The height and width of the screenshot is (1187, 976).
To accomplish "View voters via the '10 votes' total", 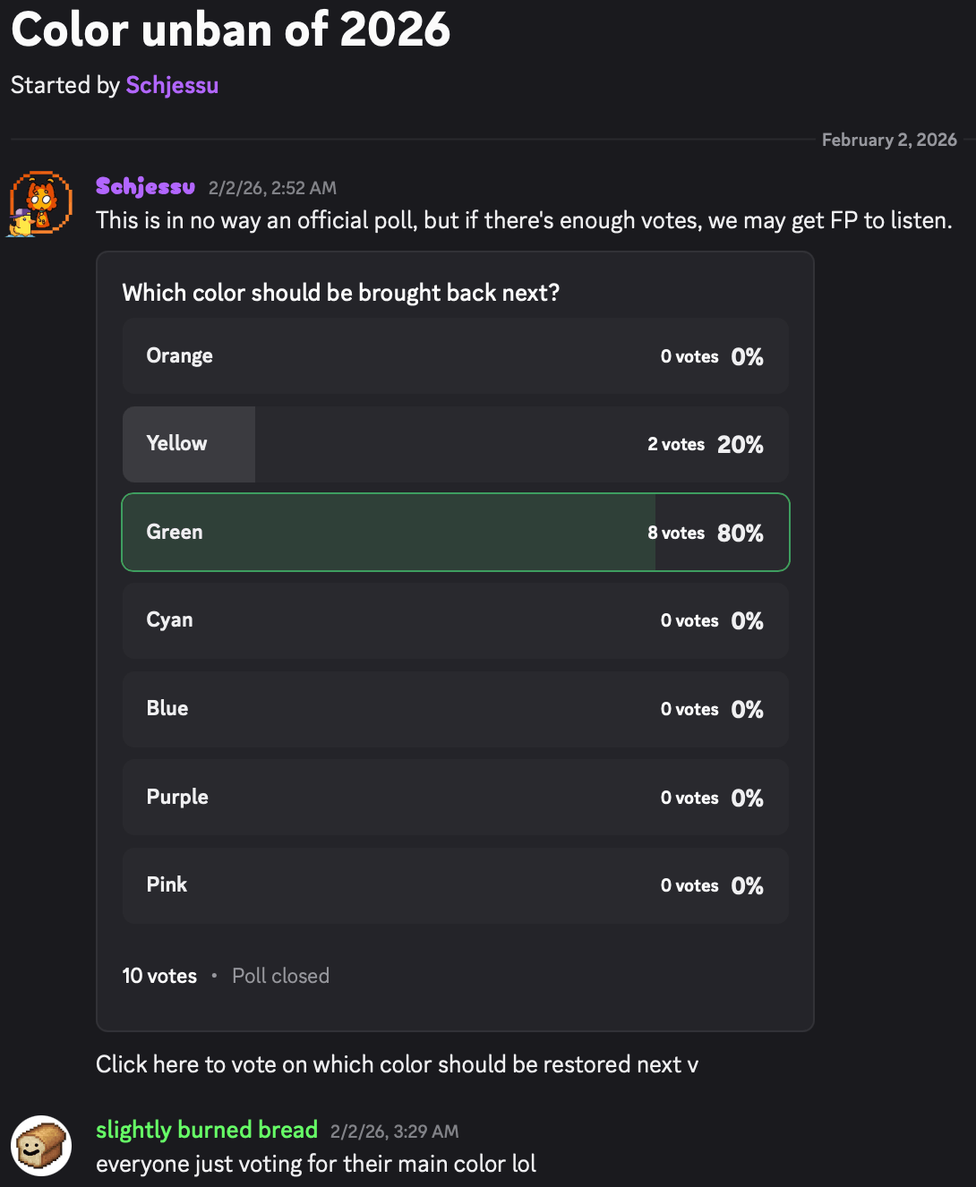I will 159,976.
